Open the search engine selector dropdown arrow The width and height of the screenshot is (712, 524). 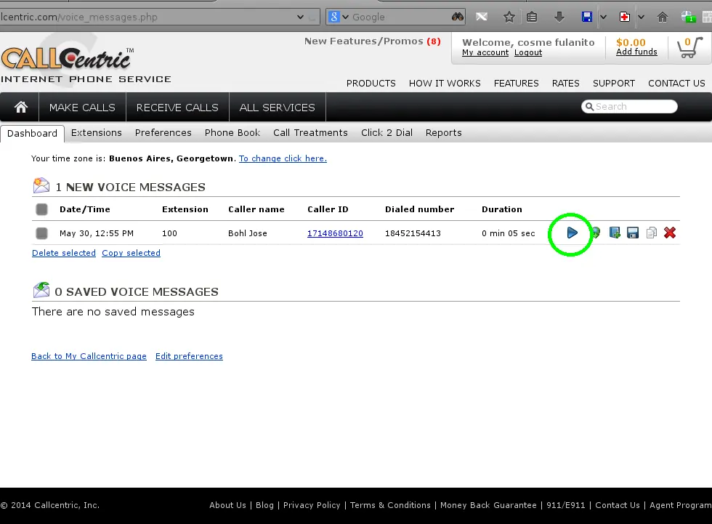pos(346,17)
